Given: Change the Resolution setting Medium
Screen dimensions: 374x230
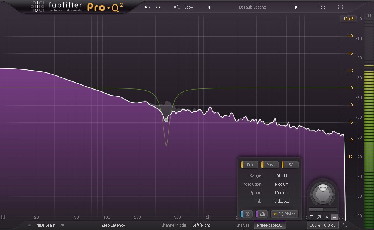Looking at the screenshot, I should click(x=282, y=184).
